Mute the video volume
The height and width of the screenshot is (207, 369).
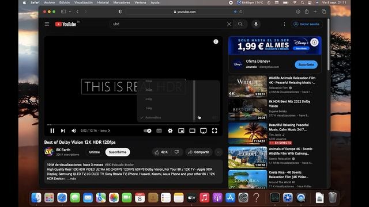[x=74, y=131]
